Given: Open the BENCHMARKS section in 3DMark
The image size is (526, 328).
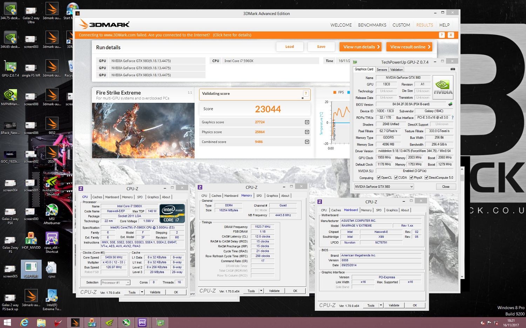Looking at the screenshot, I should pos(372,25).
